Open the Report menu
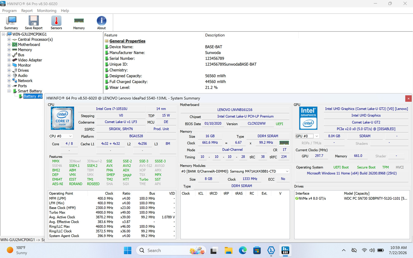This screenshot has width=413, height=258. (x=27, y=11)
